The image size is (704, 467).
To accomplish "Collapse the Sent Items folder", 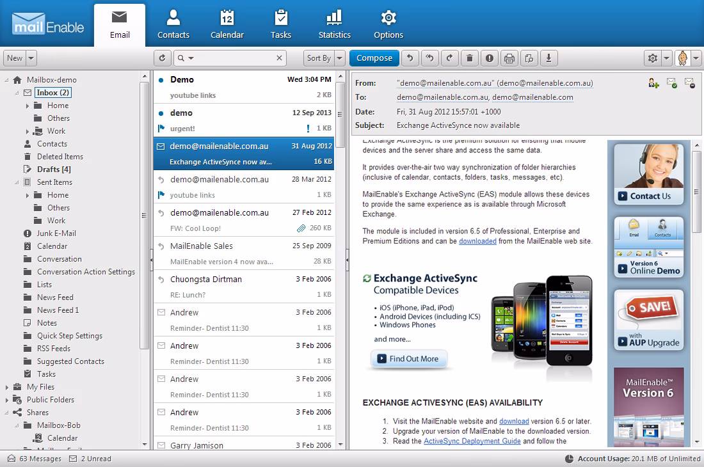I will coord(15,182).
